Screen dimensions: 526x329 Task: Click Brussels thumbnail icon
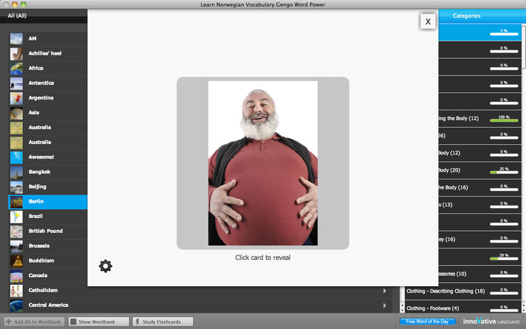click(16, 245)
